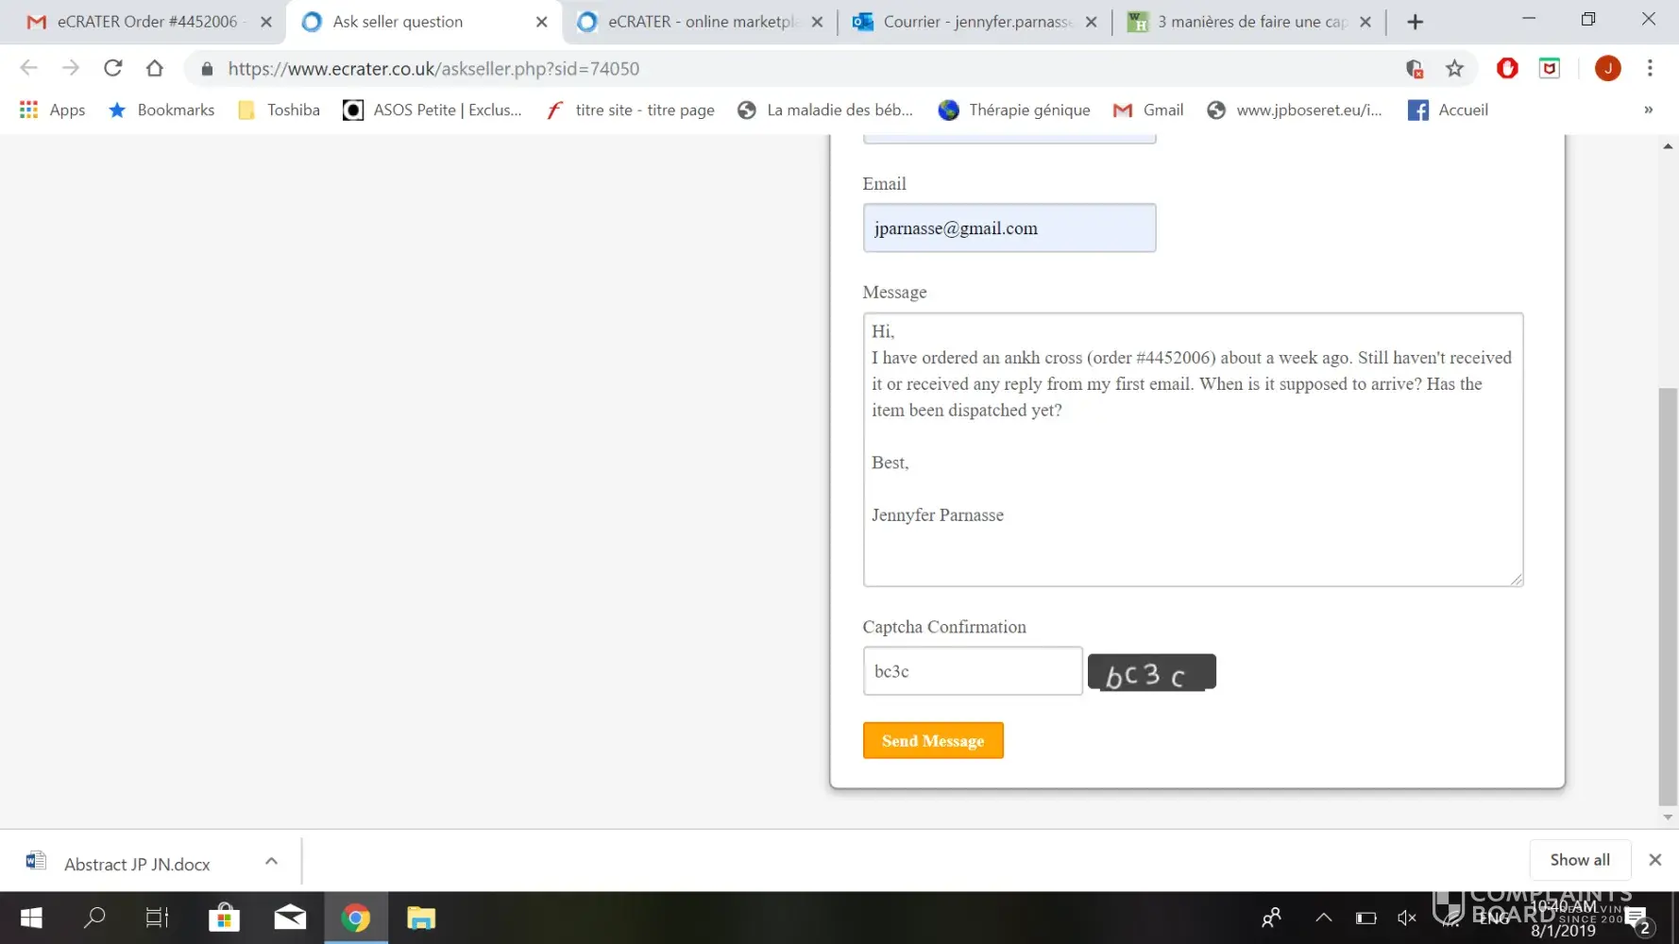
Task: Open a new browser tab
Action: click(1415, 22)
